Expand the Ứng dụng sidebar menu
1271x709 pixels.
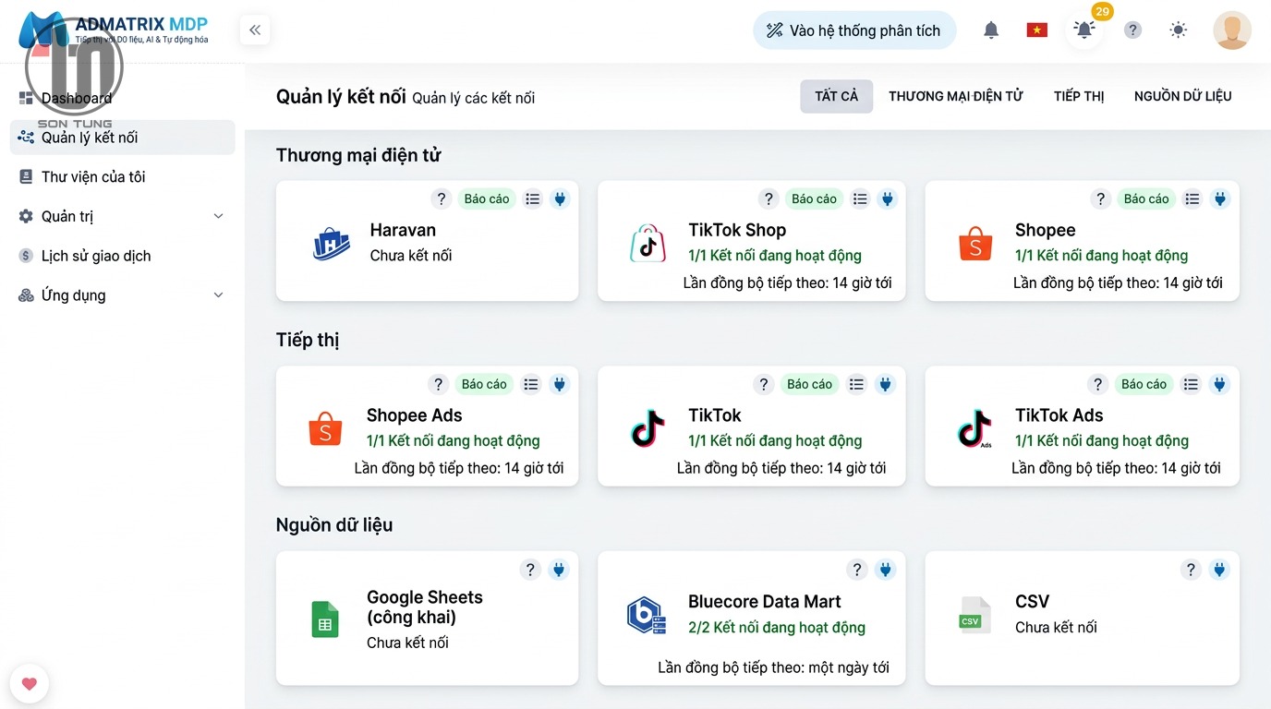(x=122, y=295)
